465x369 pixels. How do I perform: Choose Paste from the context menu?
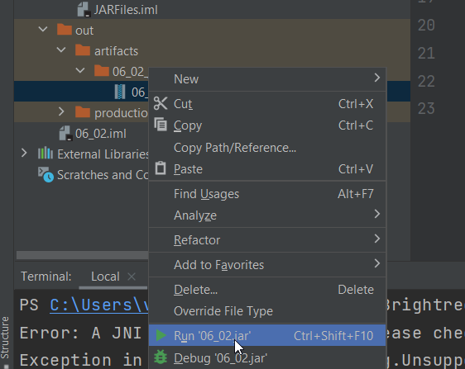(x=267, y=169)
